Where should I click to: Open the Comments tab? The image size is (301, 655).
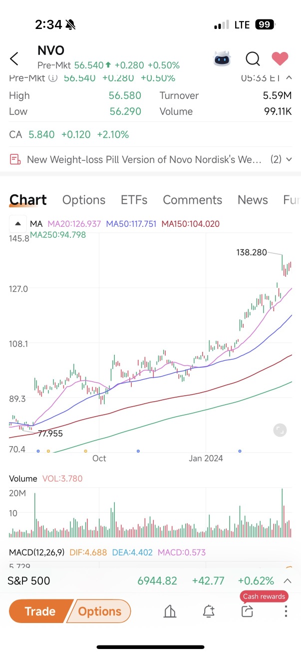pos(192,200)
